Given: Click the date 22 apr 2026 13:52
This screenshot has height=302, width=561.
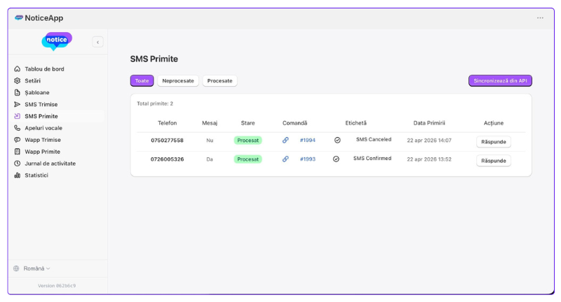Looking at the screenshot, I should click(x=429, y=159).
